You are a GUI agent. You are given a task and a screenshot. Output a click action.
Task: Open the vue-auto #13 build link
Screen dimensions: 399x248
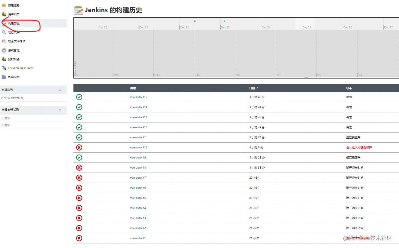[x=139, y=117]
